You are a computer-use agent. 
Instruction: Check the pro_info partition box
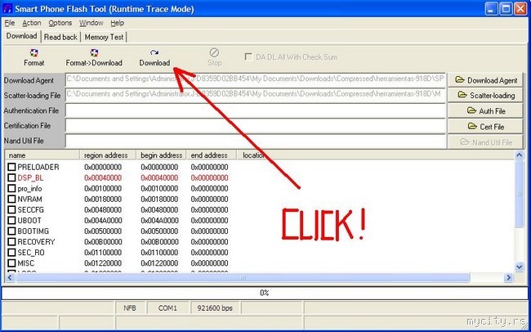(x=12, y=188)
